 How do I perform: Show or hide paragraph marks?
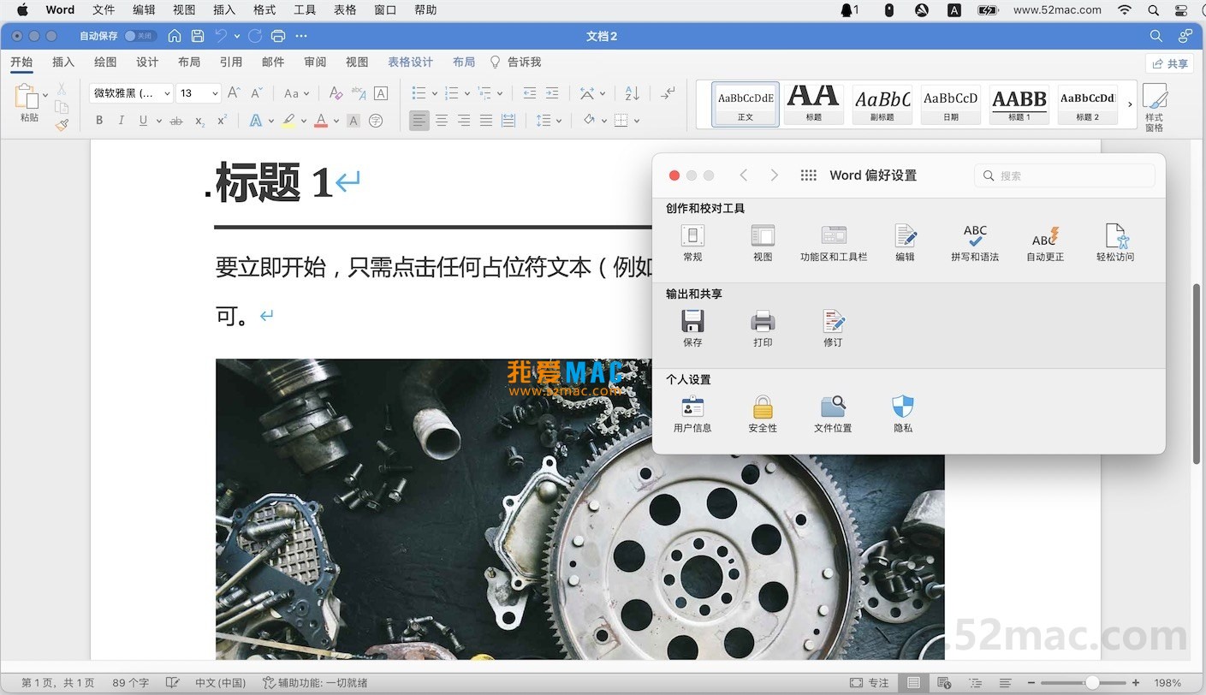pyautogui.click(x=668, y=93)
